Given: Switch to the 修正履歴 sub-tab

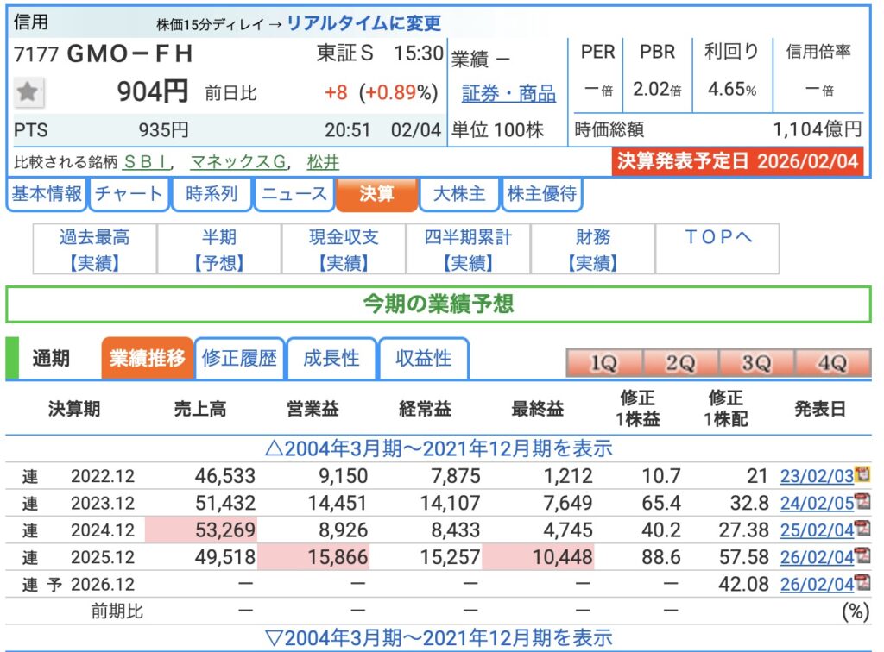Looking at the screenshot, I should (x=239, y=359).
